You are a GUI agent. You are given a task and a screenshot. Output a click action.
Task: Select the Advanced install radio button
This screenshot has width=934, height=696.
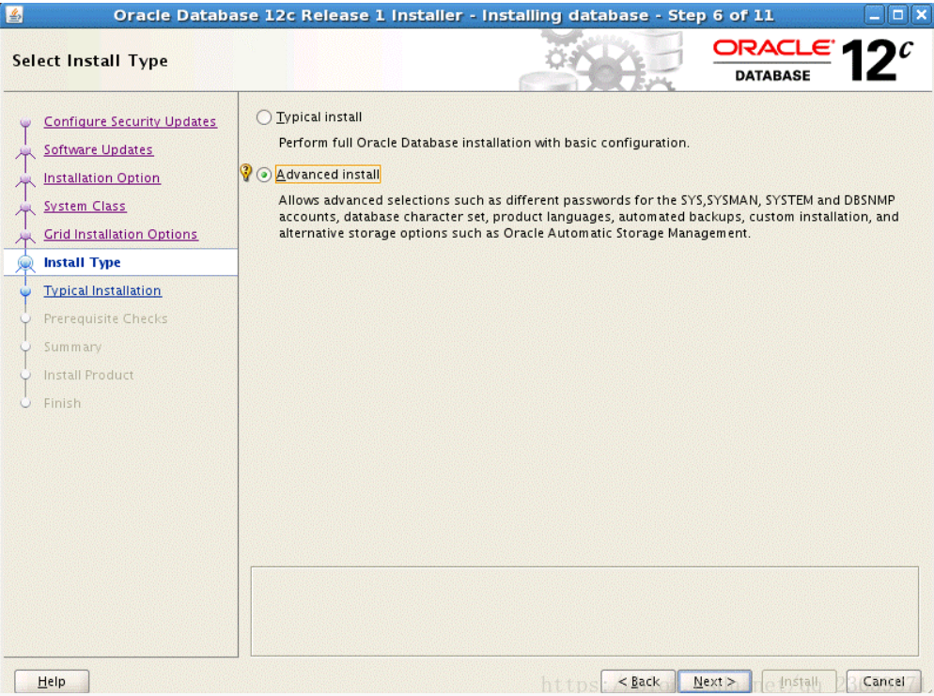click(264, 175)
